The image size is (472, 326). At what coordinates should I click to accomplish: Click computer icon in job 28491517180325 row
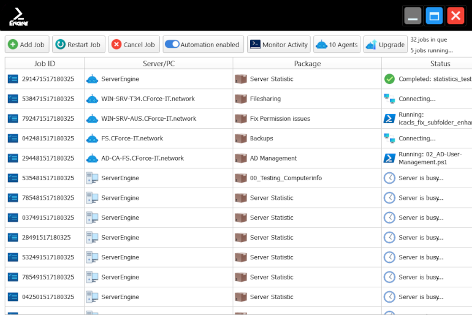tap(92, 238)
